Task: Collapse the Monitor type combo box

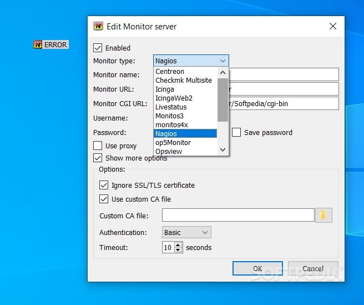Action: 191,61
